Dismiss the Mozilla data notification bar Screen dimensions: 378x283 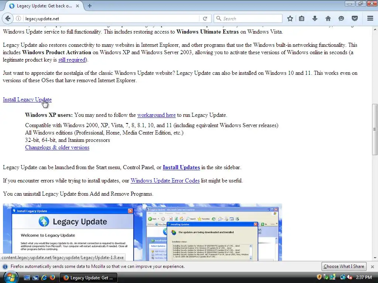tap(372, 267)
